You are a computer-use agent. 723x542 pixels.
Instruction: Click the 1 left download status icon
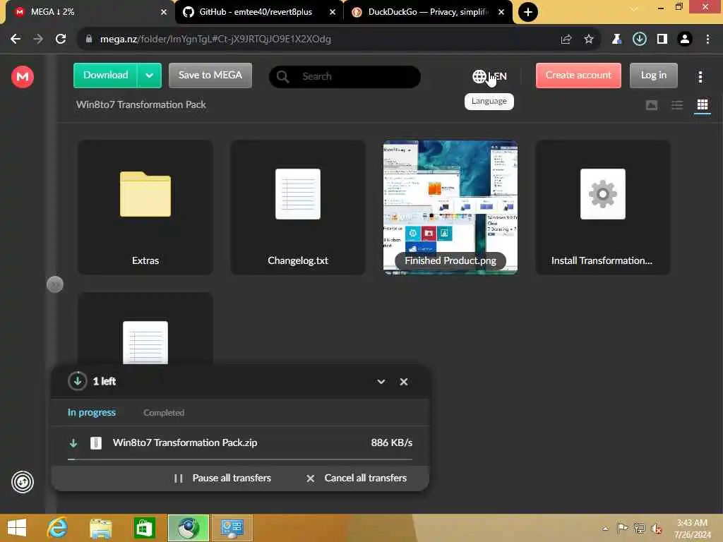pos(78,381)
